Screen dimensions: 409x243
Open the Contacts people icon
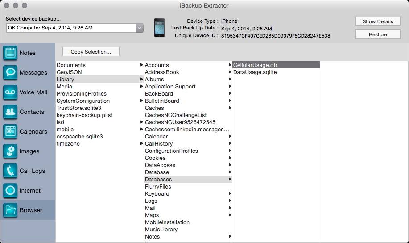[x=10, y=112]
